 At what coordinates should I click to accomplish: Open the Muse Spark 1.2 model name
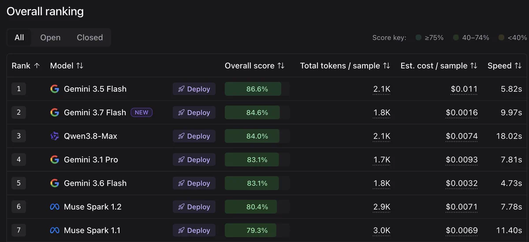93,207
